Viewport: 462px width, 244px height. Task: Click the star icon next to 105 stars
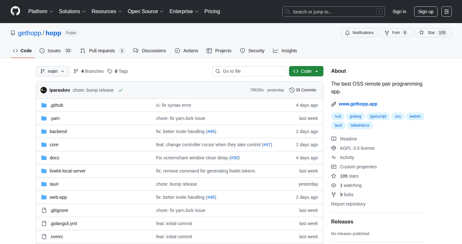click(x=334, y=176)
